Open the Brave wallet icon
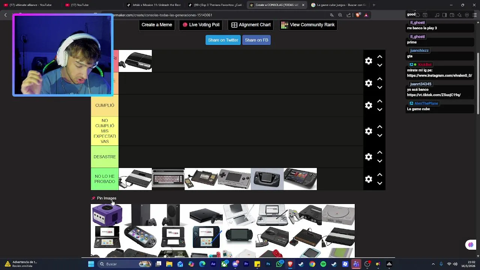Viewport: 480px width, 270px height. click(x=452, y=15)
